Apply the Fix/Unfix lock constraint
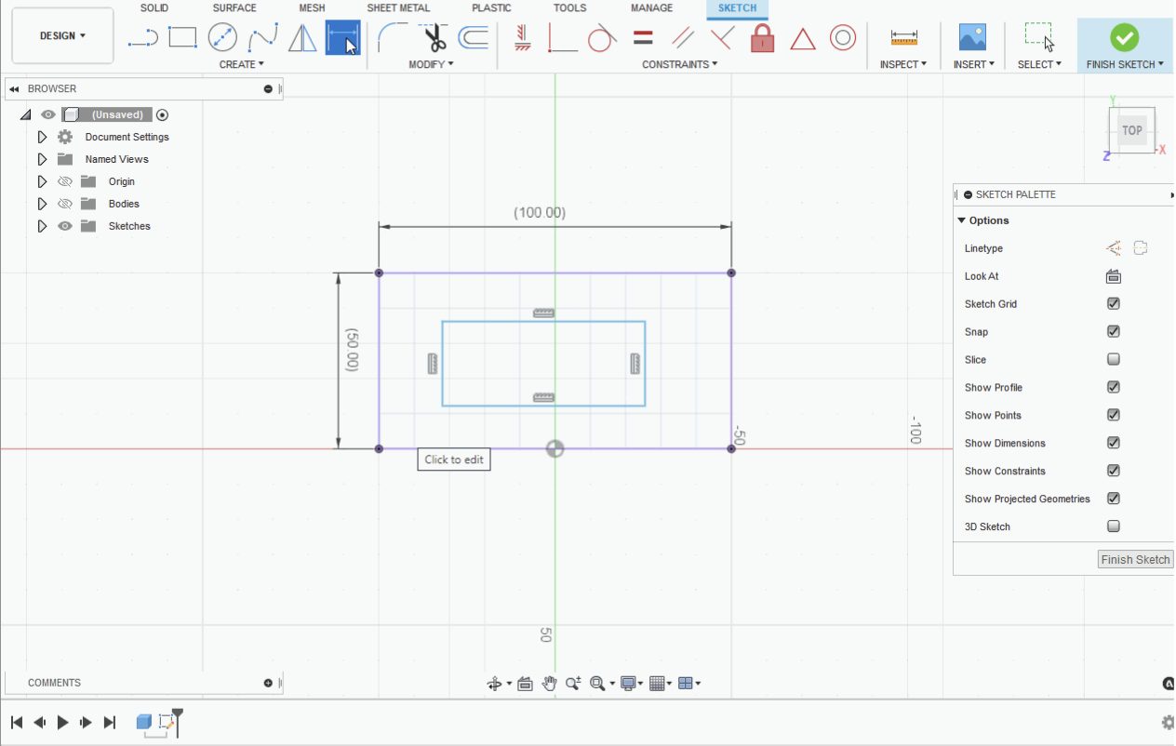This screenshot has width=1176, height=746. point(762,38)
